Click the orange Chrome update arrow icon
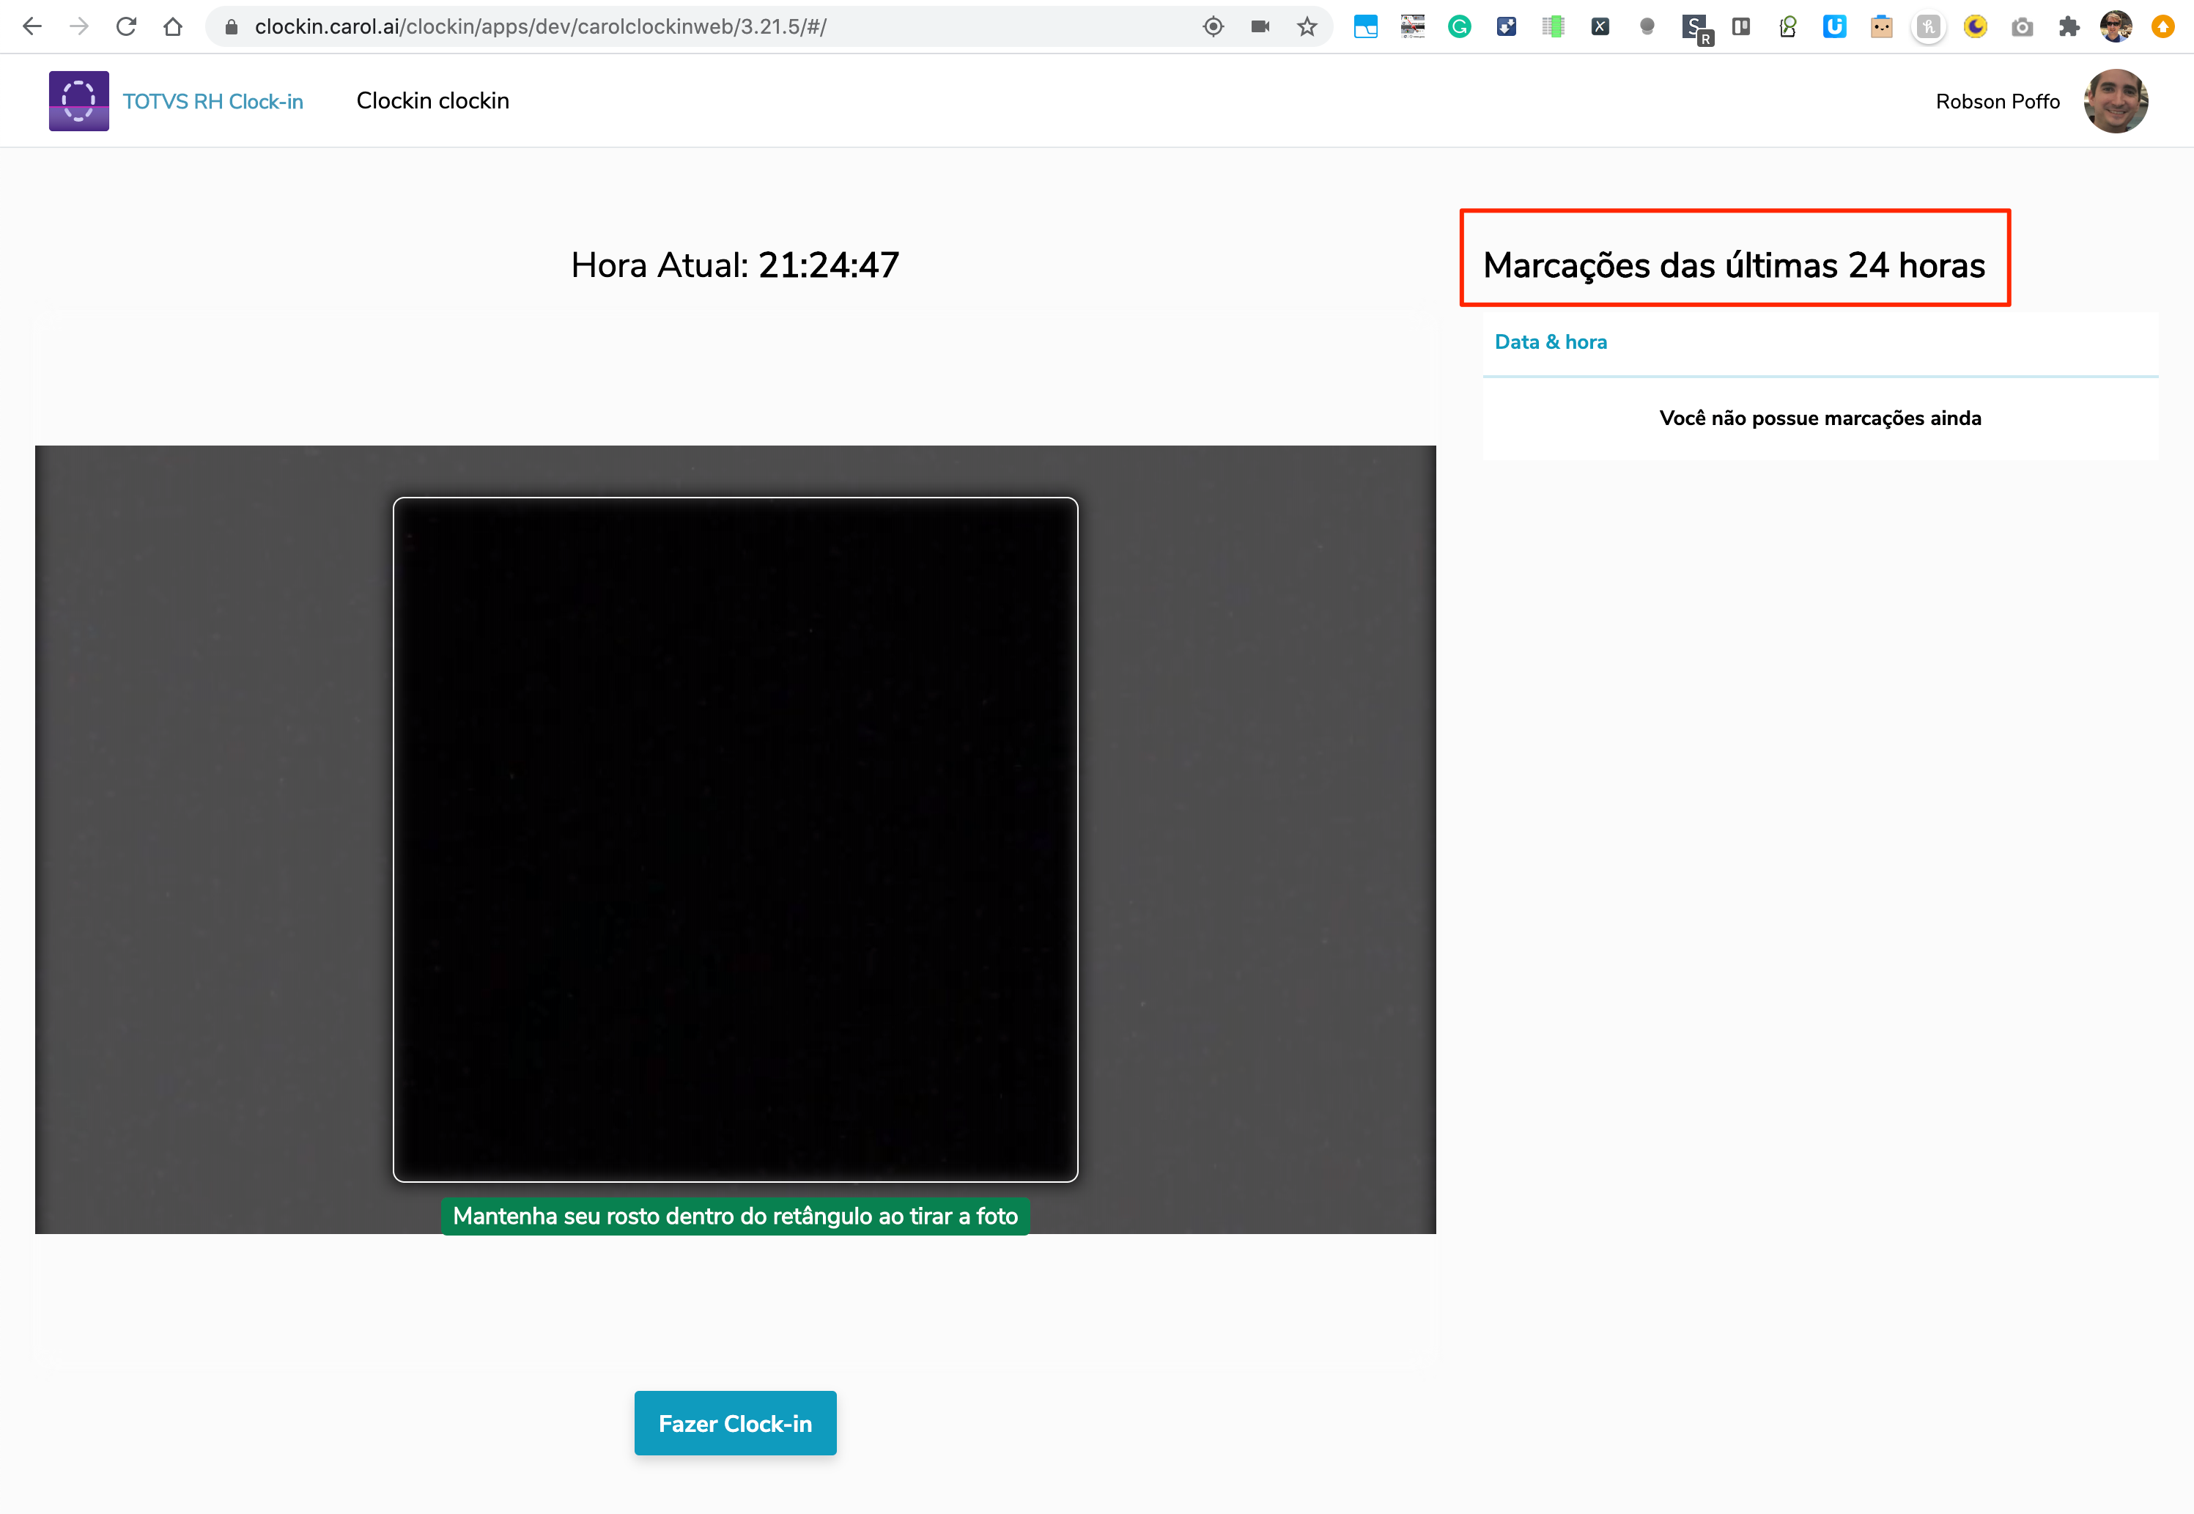Viewport: 2194px width, 1514px height. coord(2162,26)
